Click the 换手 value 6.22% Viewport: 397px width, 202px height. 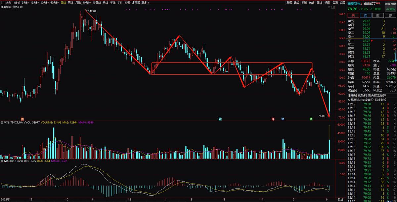tap(366, 82)
